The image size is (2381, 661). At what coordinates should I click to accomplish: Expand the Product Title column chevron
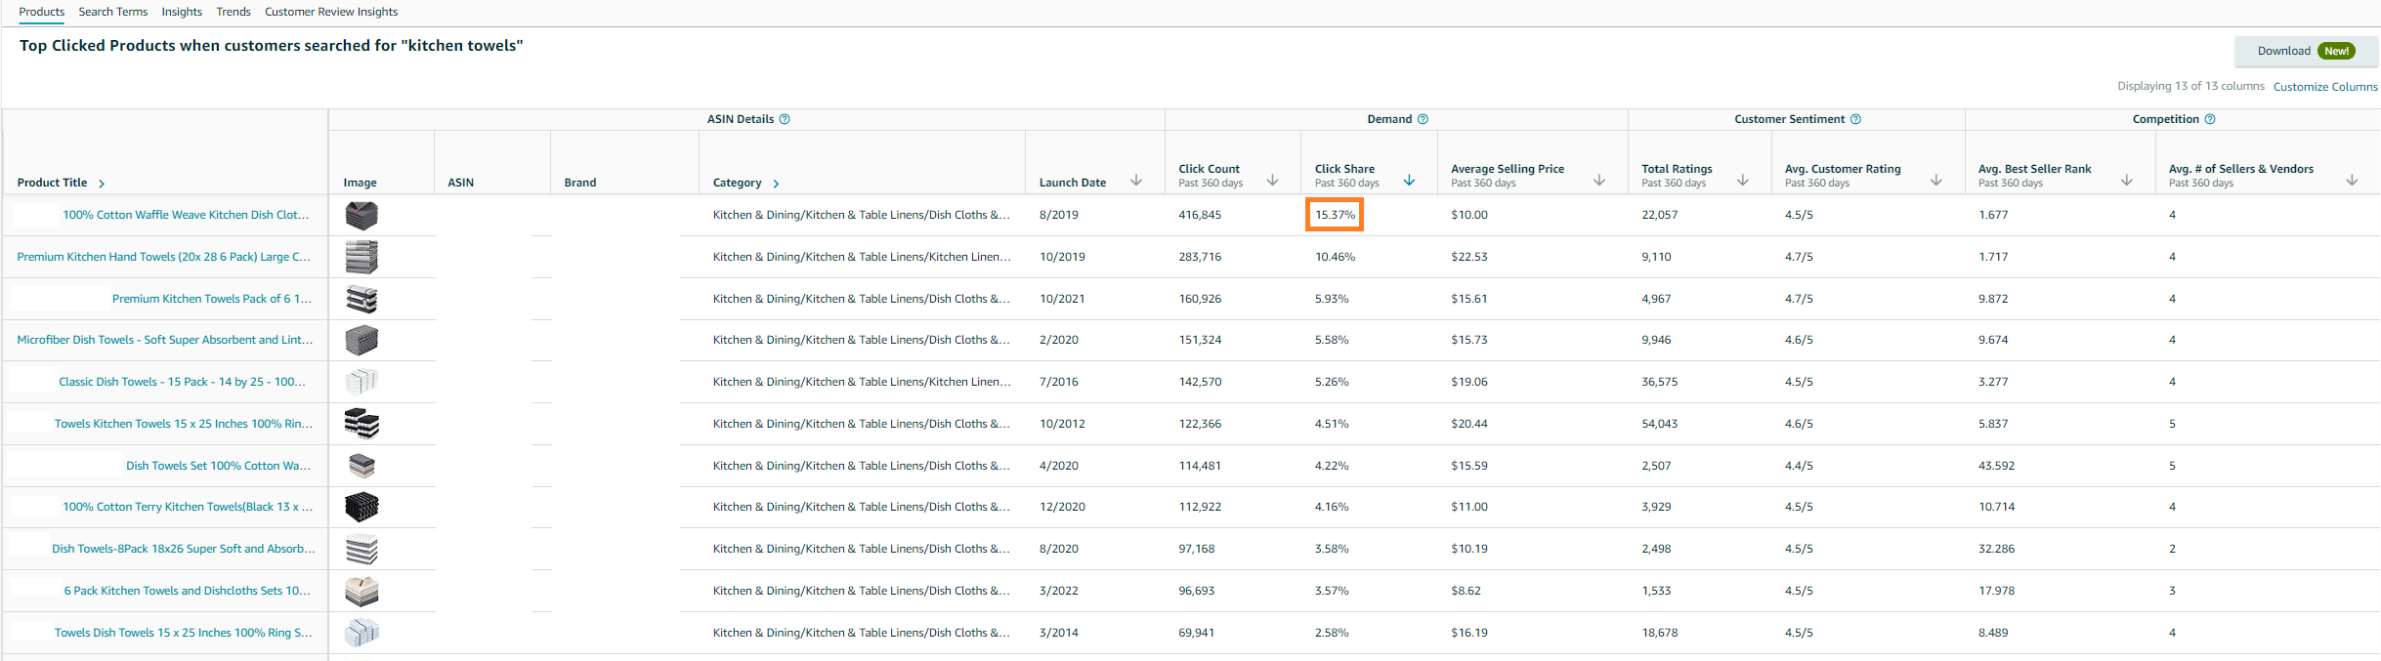click(x=102, y=184)
